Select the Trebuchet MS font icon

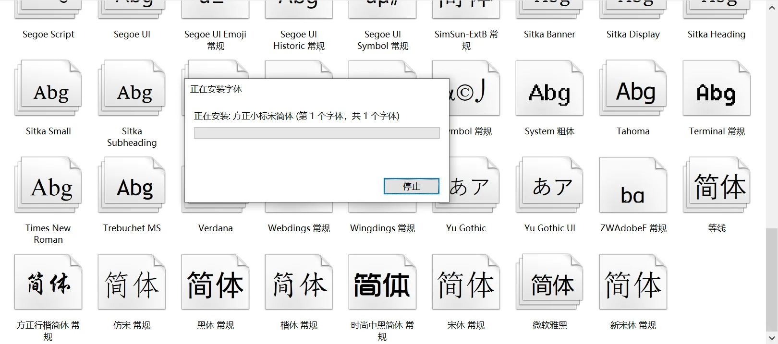(x=132, y=185)
